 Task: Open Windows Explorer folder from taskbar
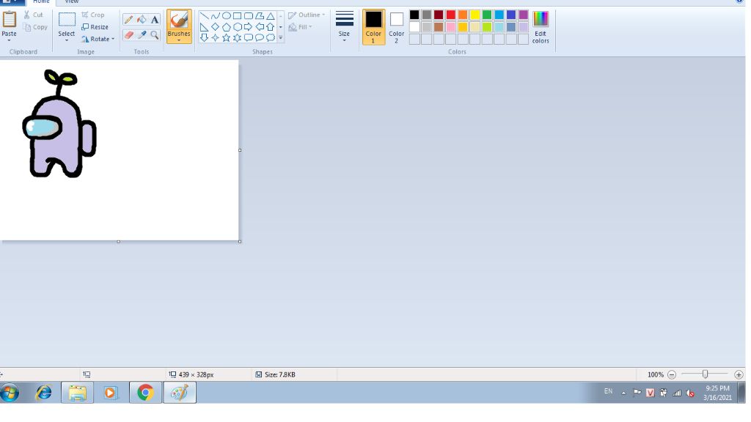[77, 393]
